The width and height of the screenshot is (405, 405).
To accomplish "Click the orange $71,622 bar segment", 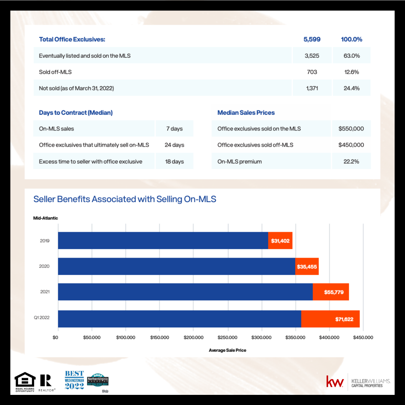I will 330,319.
